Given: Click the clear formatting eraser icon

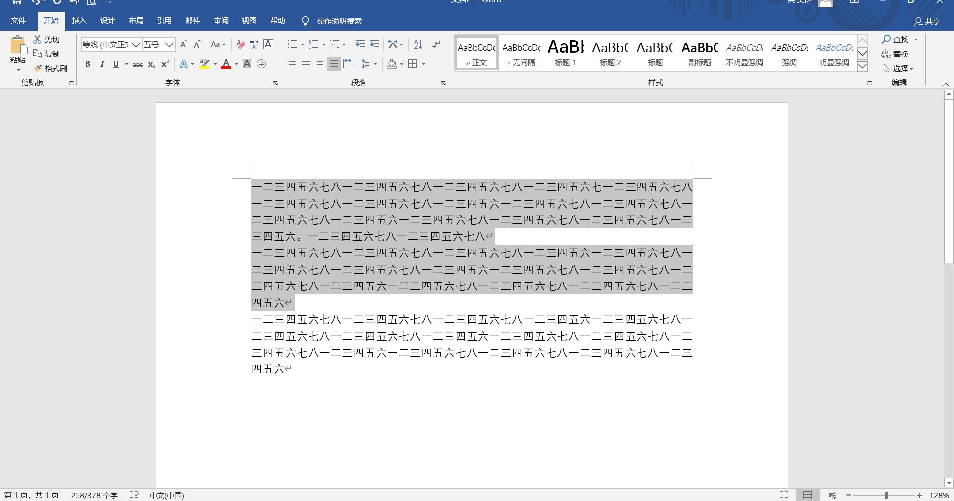Looking at the screenshot, I should [x=240, y=45].
